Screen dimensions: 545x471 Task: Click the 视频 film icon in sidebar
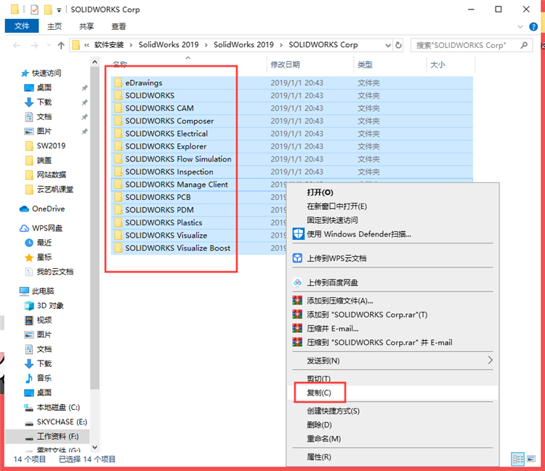[29, 320]
